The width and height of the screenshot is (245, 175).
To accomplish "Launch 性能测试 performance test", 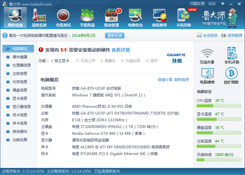I will [x=63, y=17].
